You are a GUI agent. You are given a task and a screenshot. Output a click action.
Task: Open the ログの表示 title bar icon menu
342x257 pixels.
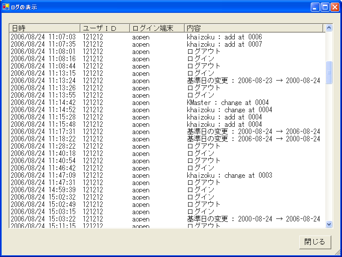pyautogui.click(x=6, y=7)
